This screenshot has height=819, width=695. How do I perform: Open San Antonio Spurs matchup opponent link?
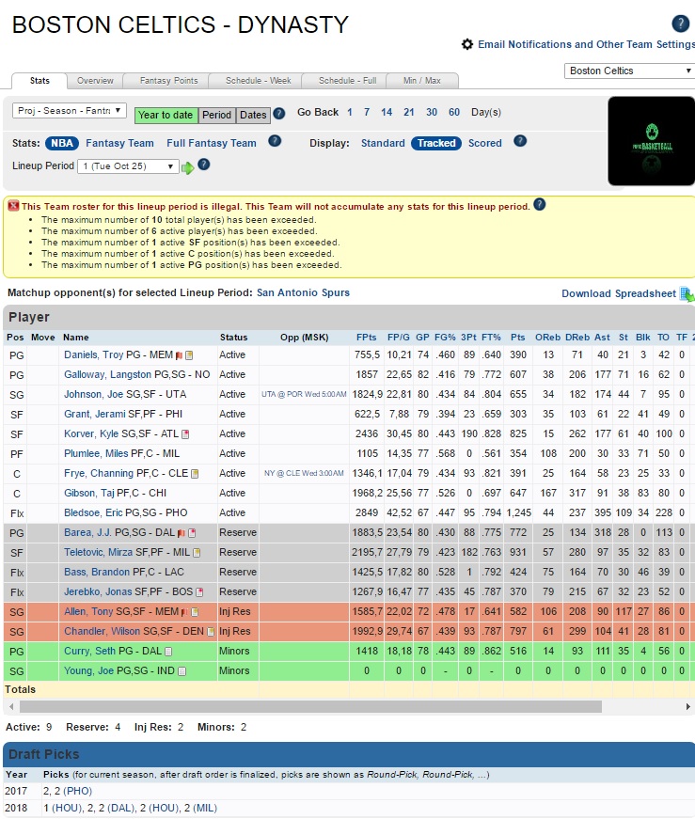click(x=303, y=292)
